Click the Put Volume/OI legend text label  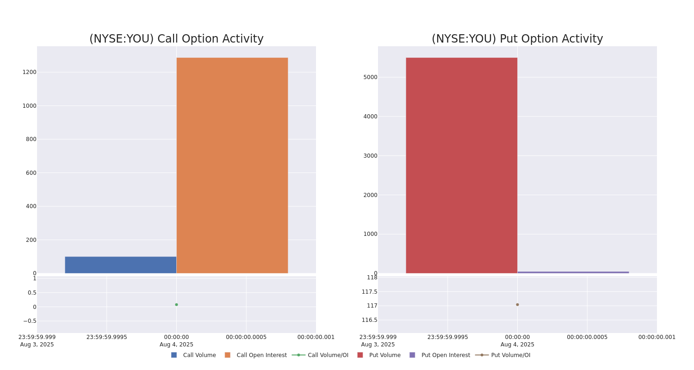pyautogui.click(x=511, y=355)
